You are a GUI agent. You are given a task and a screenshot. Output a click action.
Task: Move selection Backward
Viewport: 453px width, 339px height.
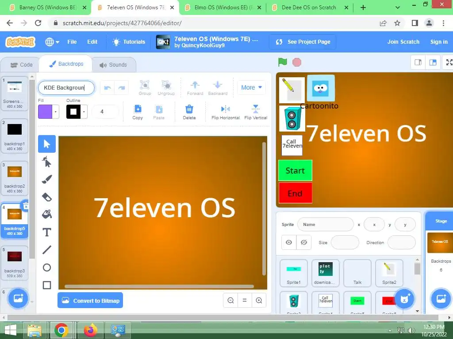pos(218,88)
